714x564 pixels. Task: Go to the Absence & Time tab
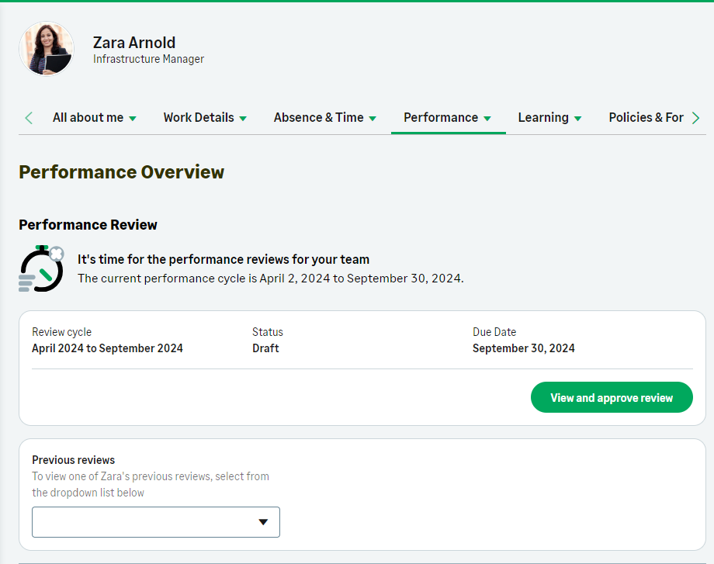(x=318, y=118)
